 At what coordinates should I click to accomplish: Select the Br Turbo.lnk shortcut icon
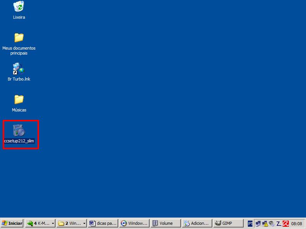click(19, 69)
